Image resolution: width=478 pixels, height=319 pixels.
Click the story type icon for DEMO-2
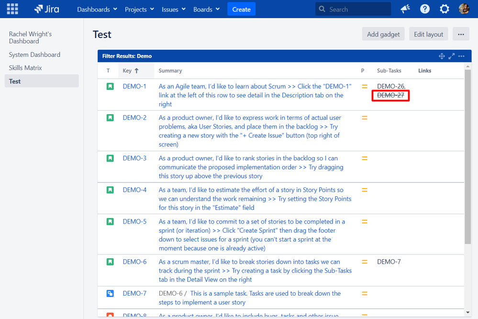[110, 118]
